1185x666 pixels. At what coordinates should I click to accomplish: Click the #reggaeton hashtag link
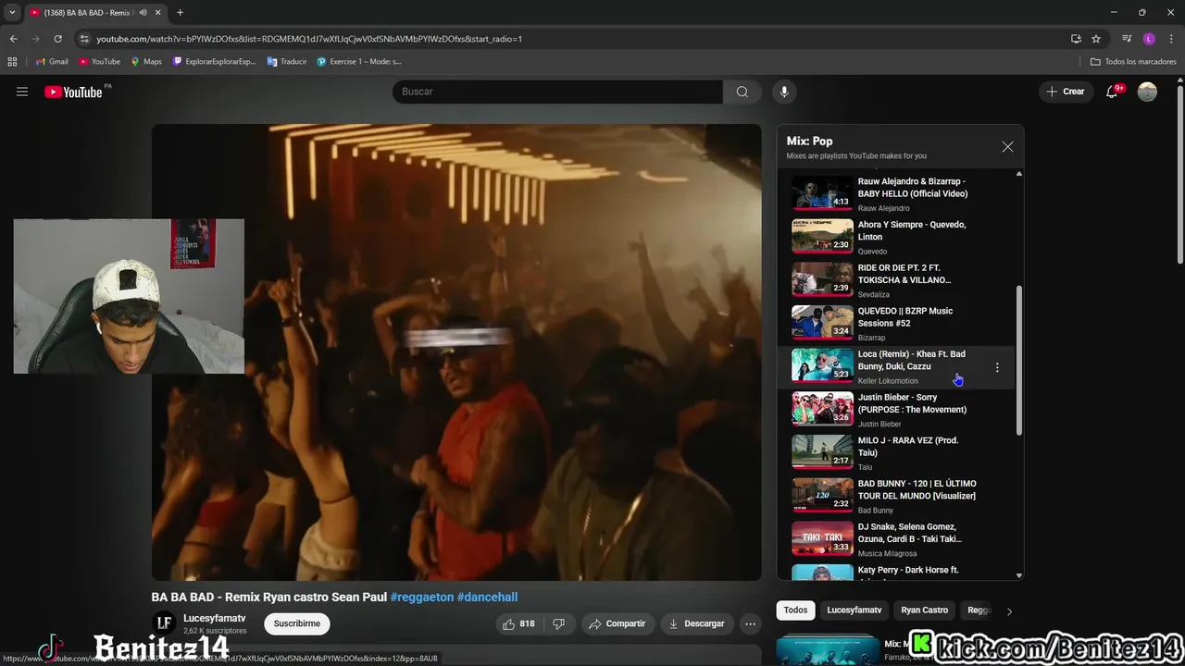click(x=421, y=598)
